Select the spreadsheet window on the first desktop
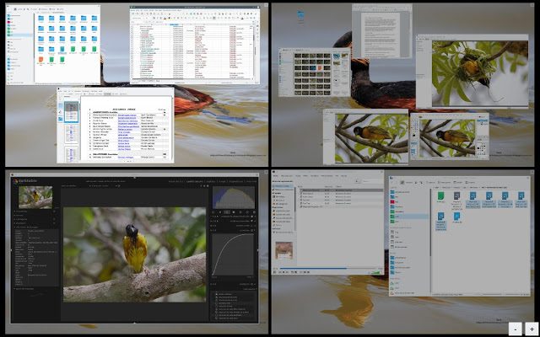This screenshot has width=540, height=337. point(194,45)
